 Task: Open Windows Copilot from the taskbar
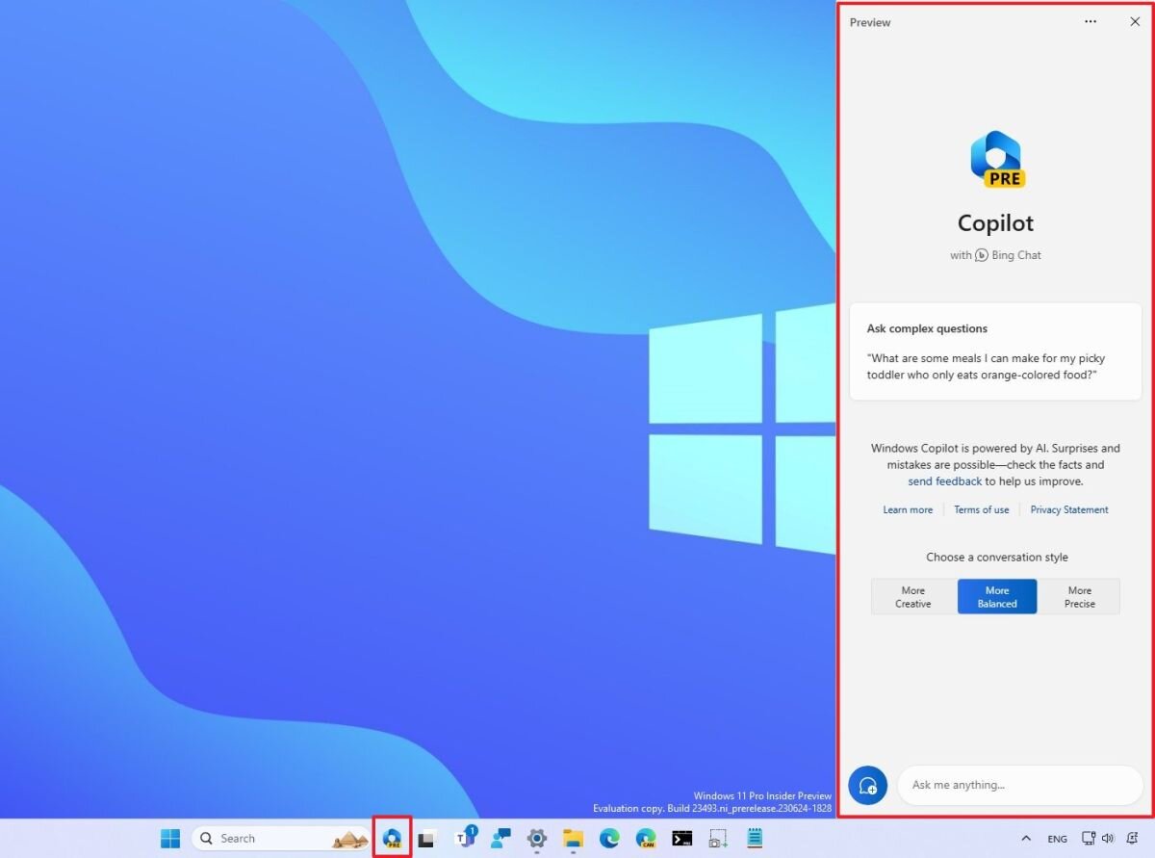(392, 838)
